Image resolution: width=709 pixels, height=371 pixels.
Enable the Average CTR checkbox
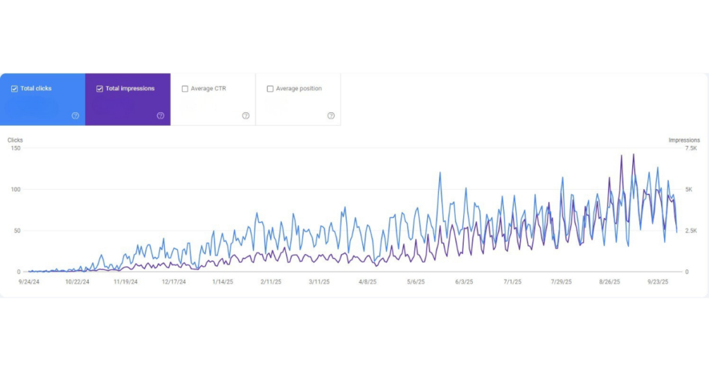(x=185, y=89)
